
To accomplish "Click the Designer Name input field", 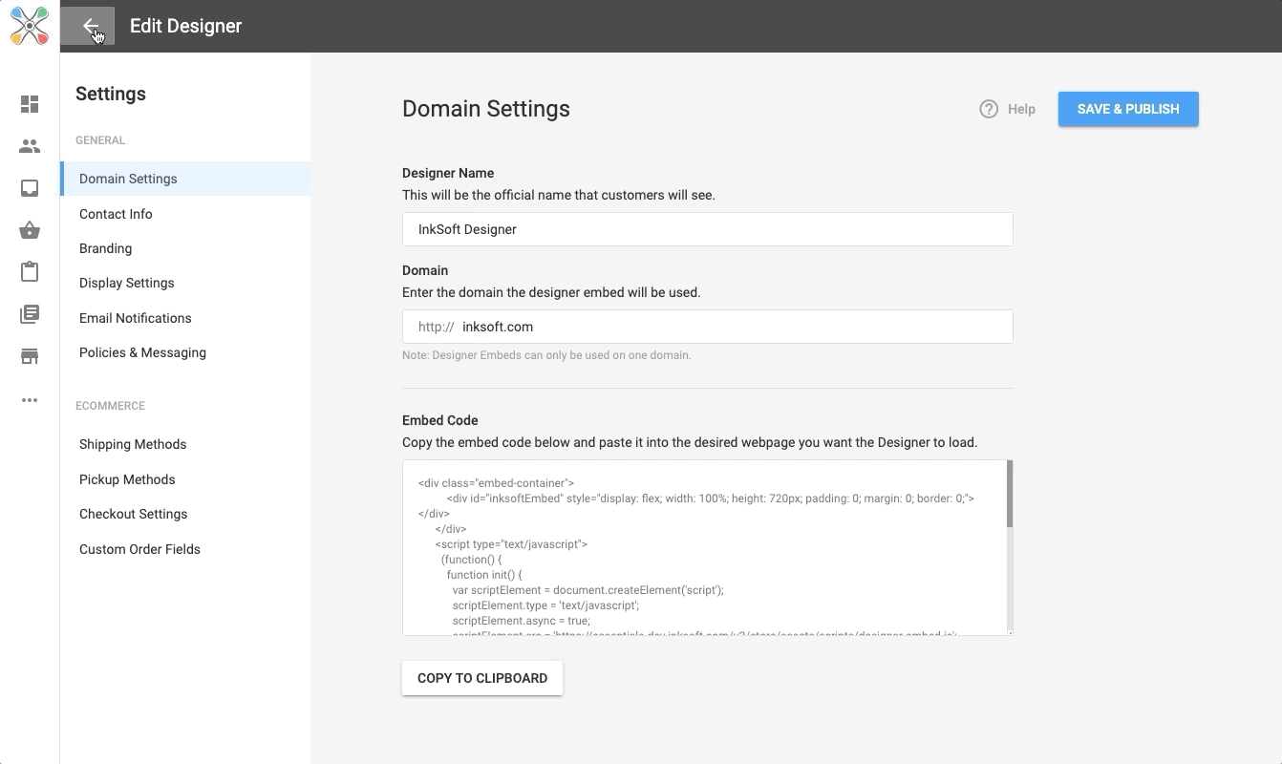I will click(x=707, y=229).
